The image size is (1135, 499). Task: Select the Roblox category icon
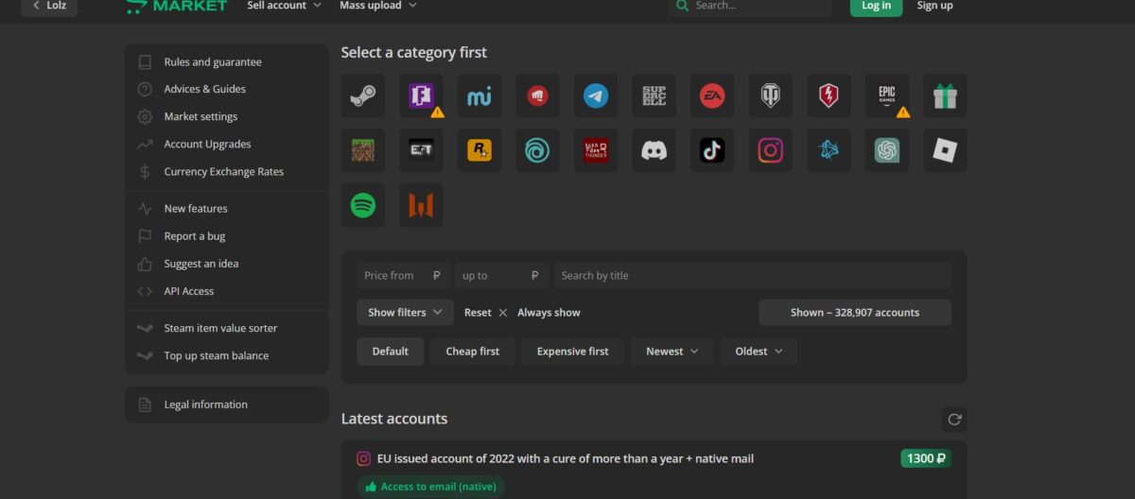pos(945,150)
